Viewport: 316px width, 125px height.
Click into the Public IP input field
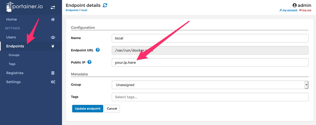coord(210,63)
